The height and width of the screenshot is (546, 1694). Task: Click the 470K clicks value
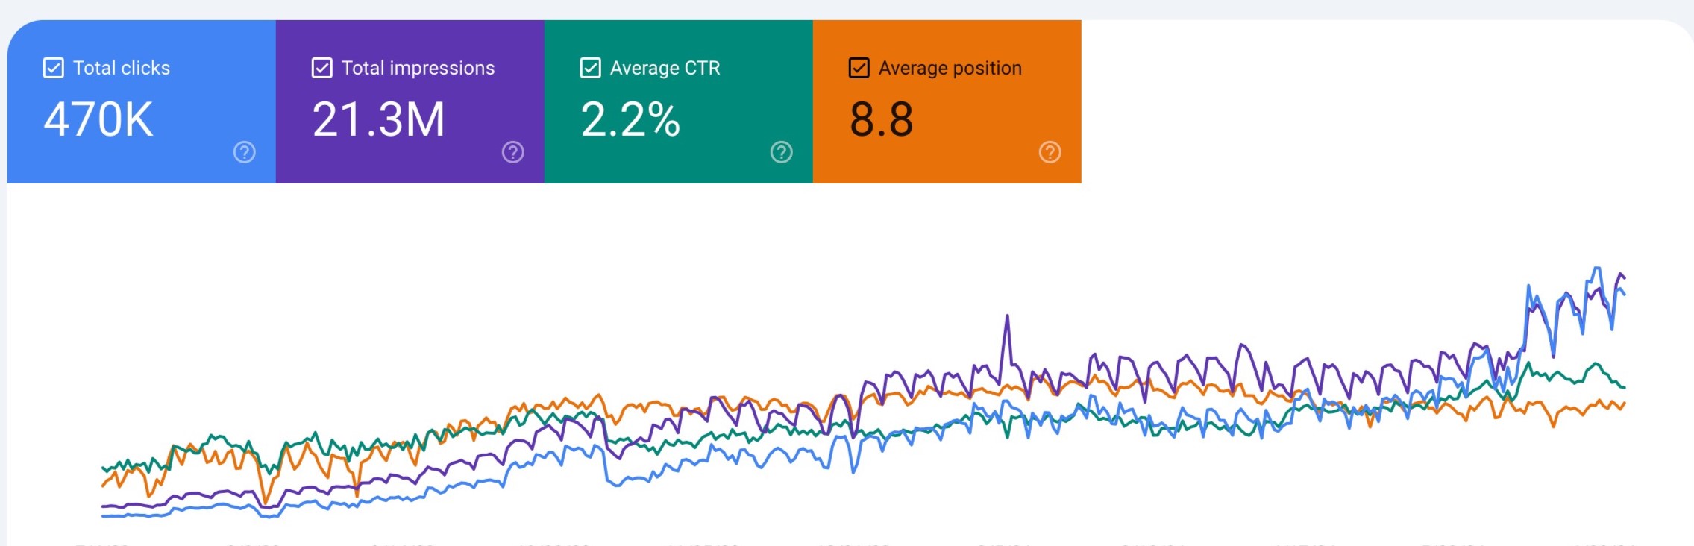pos(98,119)
